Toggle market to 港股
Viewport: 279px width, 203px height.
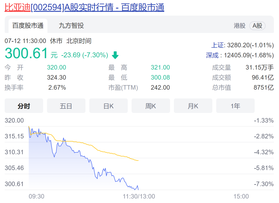click(x=239, y=26)
